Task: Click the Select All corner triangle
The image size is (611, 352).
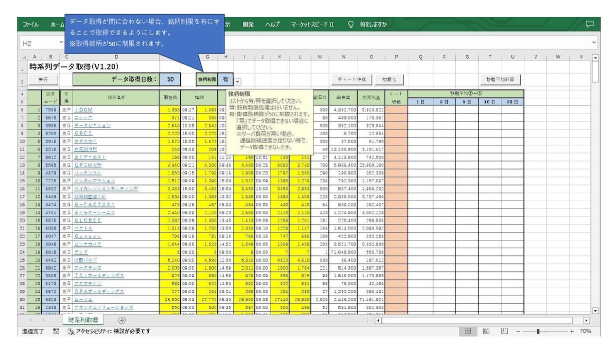Action: pyautogui.click(x=25, y=57)
